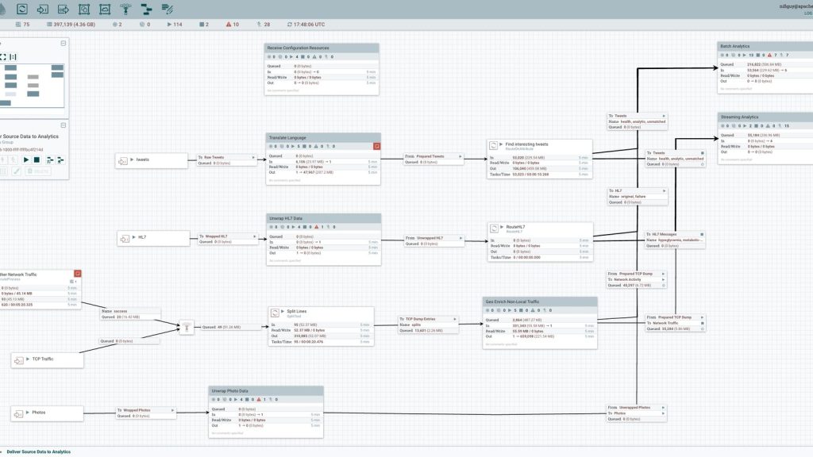Click the warning count indicator in the status bar
The height and width of the screenshot is (457, 813).
[x=233, y=25]
